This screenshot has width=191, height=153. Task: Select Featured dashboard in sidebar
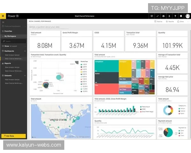12,26
